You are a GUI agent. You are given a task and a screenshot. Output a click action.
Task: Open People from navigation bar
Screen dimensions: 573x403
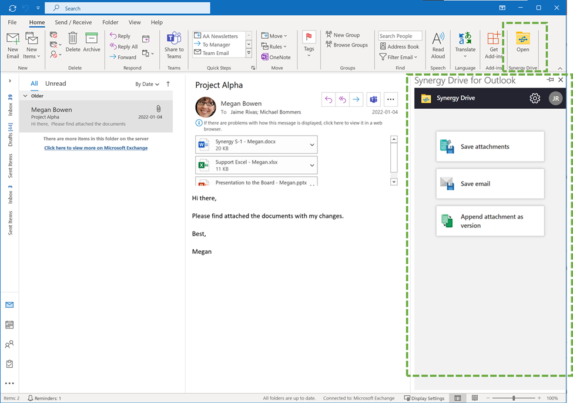point(9,344)
